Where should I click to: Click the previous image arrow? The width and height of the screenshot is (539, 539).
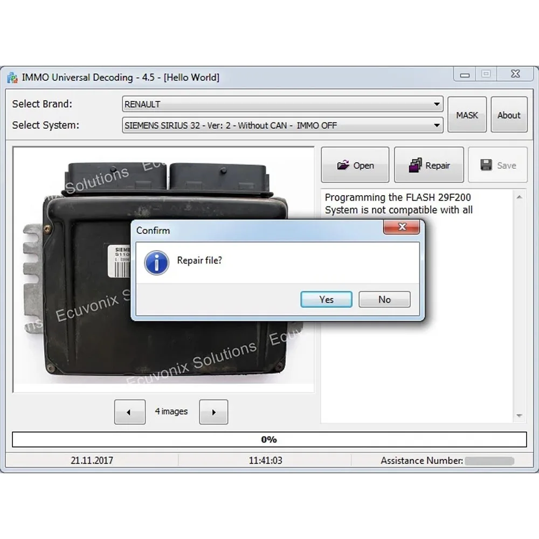pyautogui.click(x=129, y=411)
